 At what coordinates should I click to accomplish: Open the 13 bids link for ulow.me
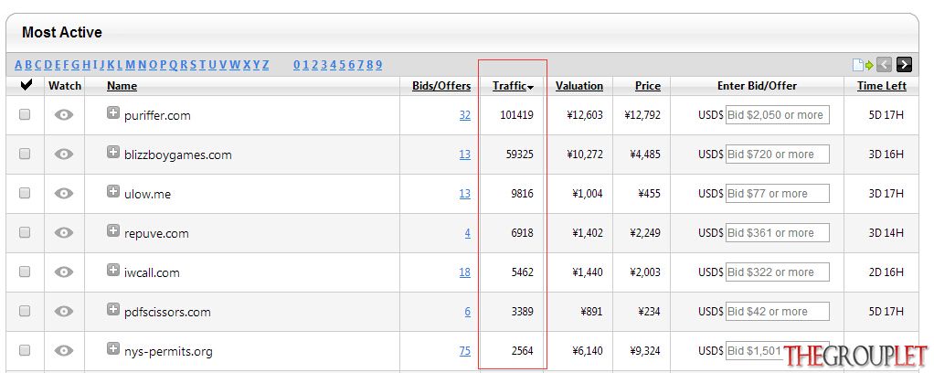click(464, 194)
